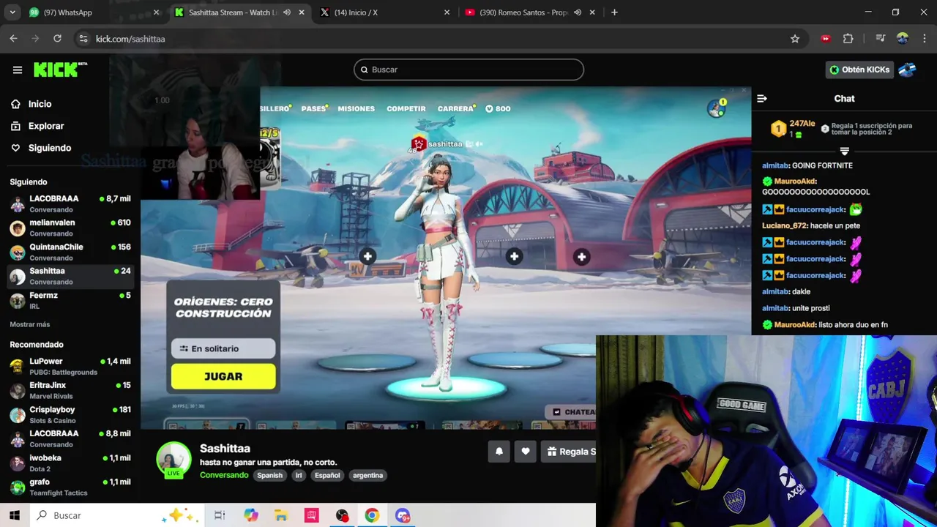Click the red fast-forward extension icon
Viewport: 937px width, 527px height.
(x=826, y=39)
